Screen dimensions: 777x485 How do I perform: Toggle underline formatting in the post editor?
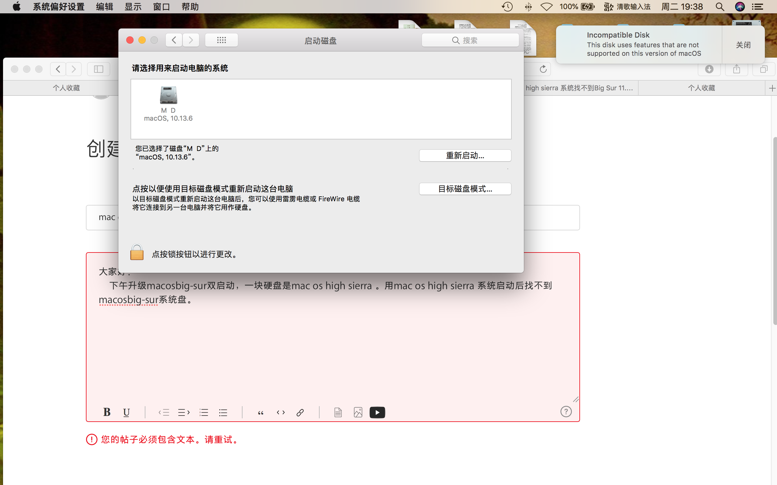[127, 412]
